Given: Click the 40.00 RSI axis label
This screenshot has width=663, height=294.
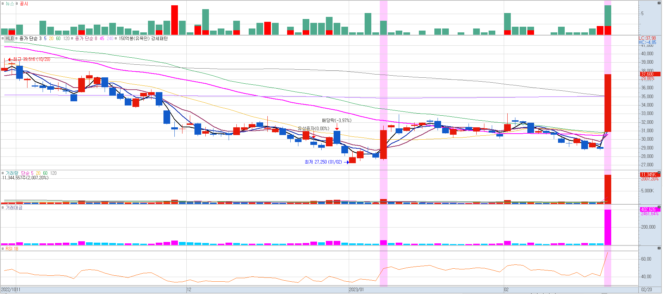Looking at the screenshot, I should [646, 276].
